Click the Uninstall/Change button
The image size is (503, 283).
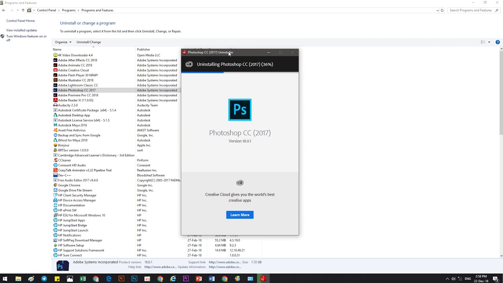[x=88, y=42]
